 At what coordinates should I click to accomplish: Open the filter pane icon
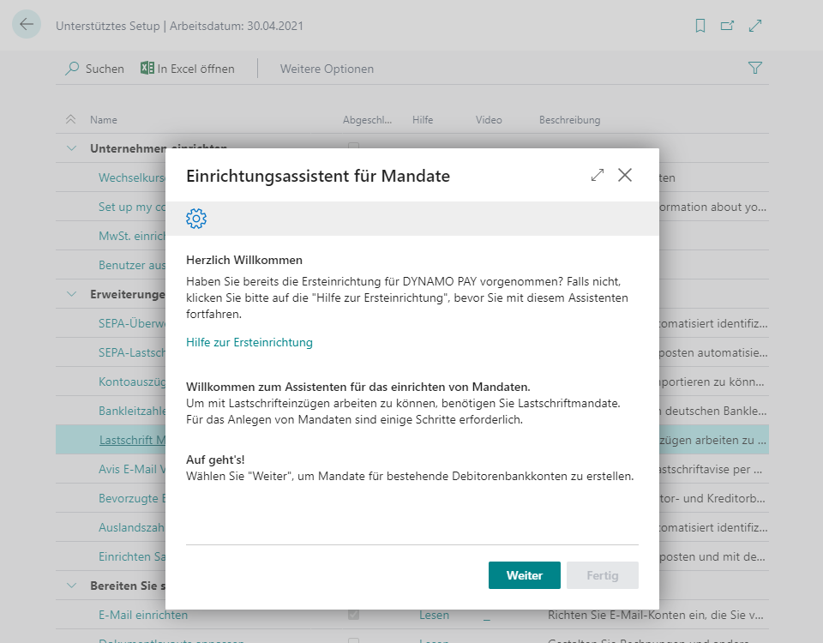point(754,67)
